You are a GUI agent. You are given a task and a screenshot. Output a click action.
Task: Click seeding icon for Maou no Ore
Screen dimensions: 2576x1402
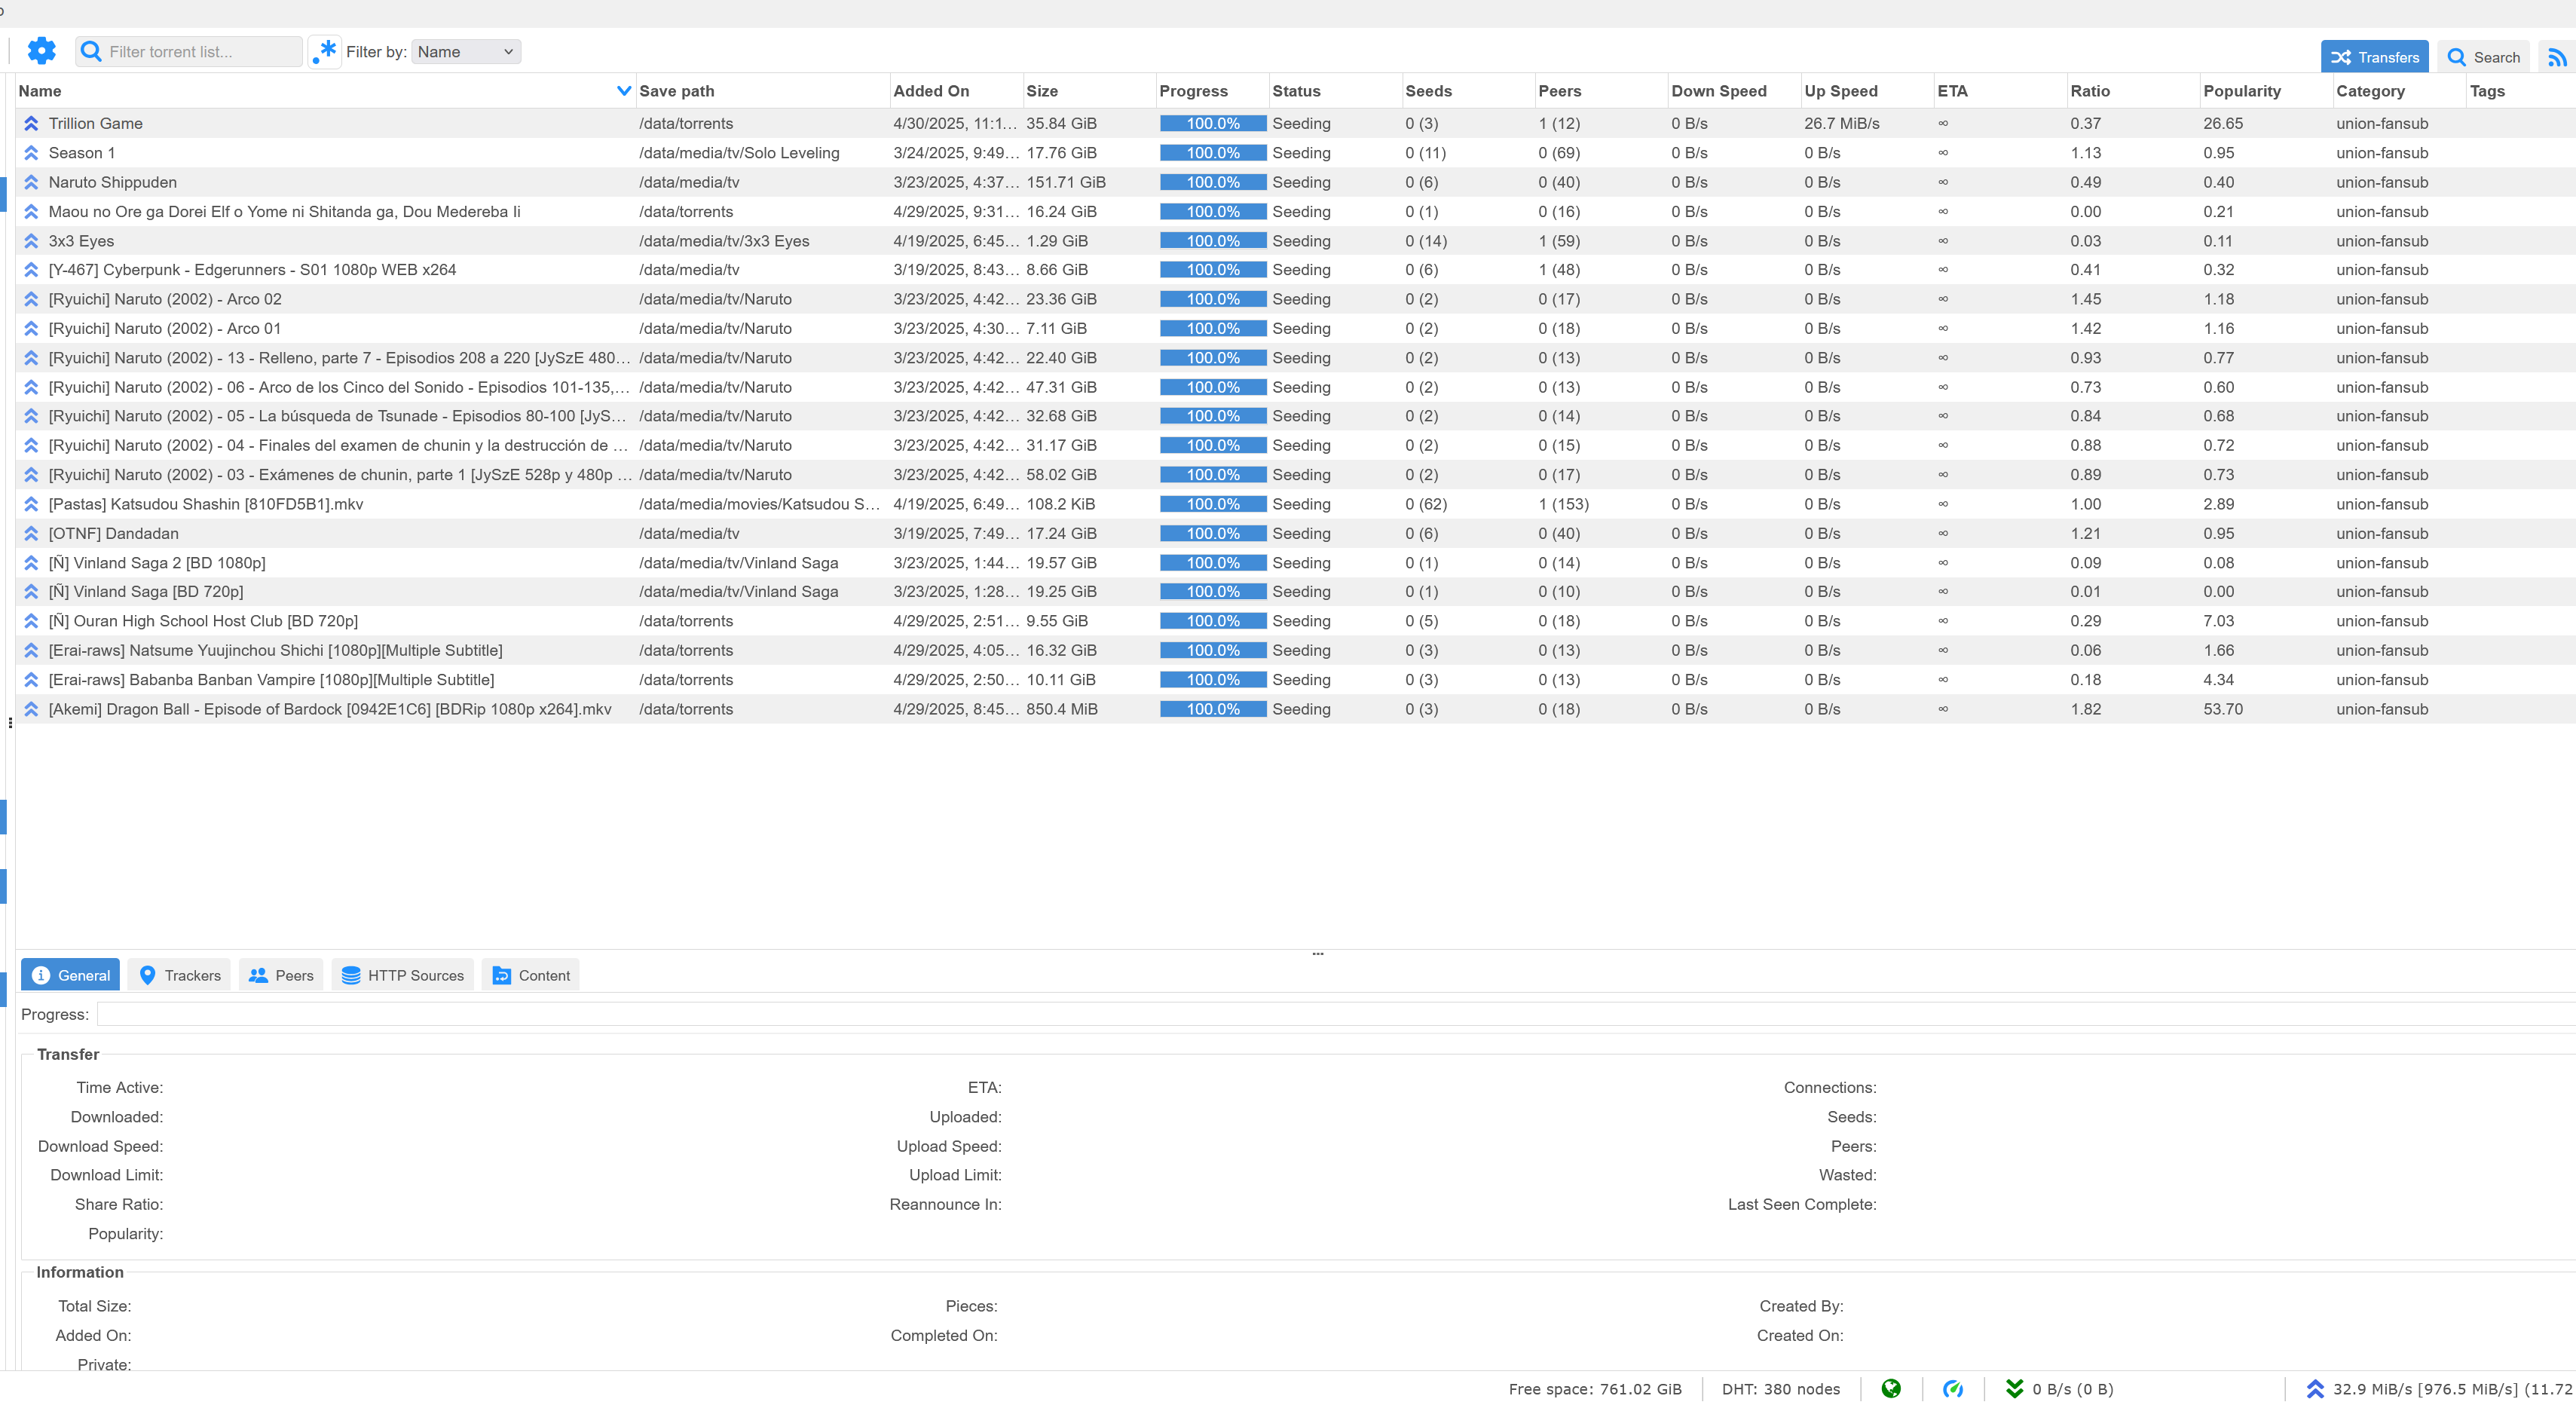pos(31,212)
